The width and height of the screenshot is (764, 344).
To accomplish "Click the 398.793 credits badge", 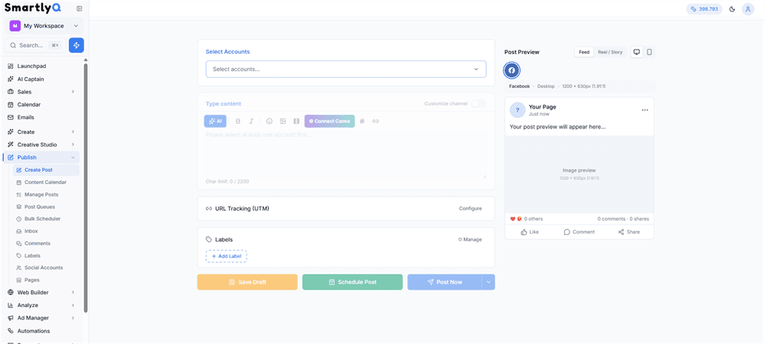I will coord(704,8).
